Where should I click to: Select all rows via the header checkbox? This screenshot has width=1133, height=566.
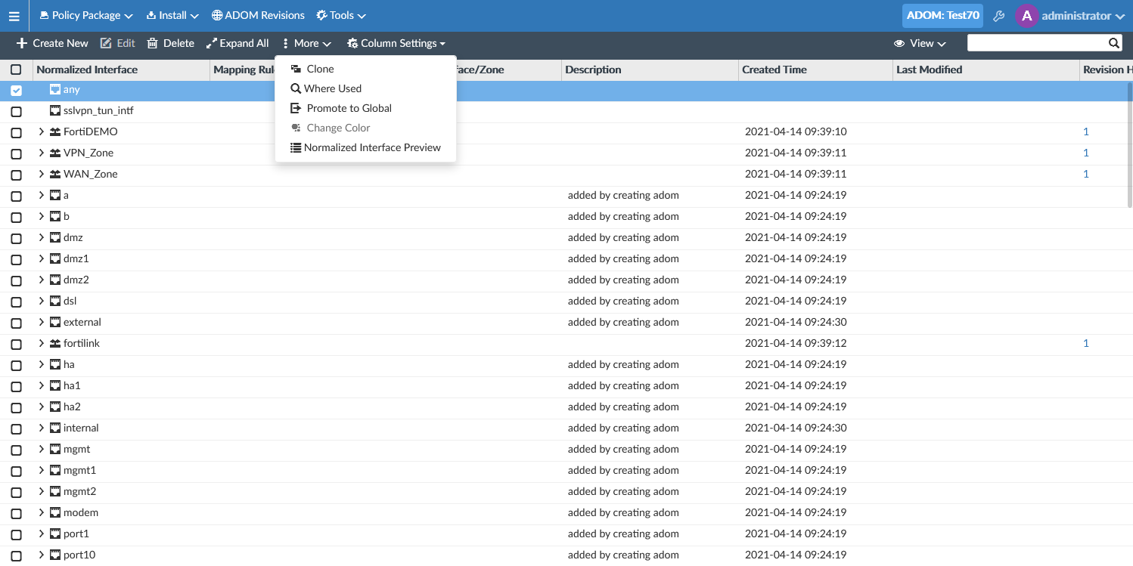click(x=16, y=70)
